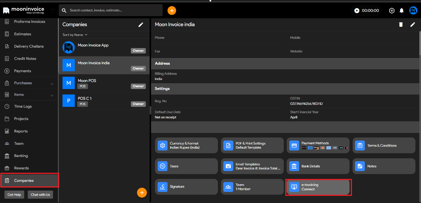Expand the Purchases menu chevron

52,83
